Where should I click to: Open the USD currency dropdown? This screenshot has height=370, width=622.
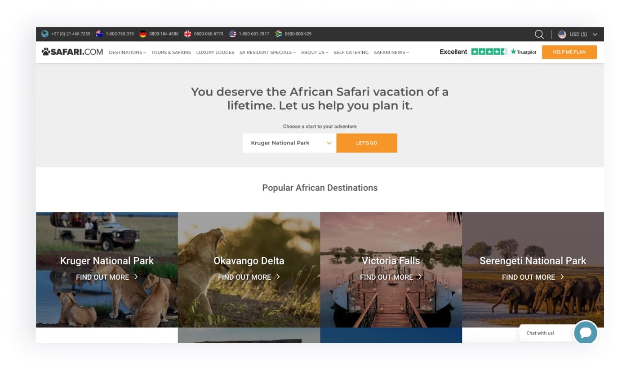coord(578,34)
